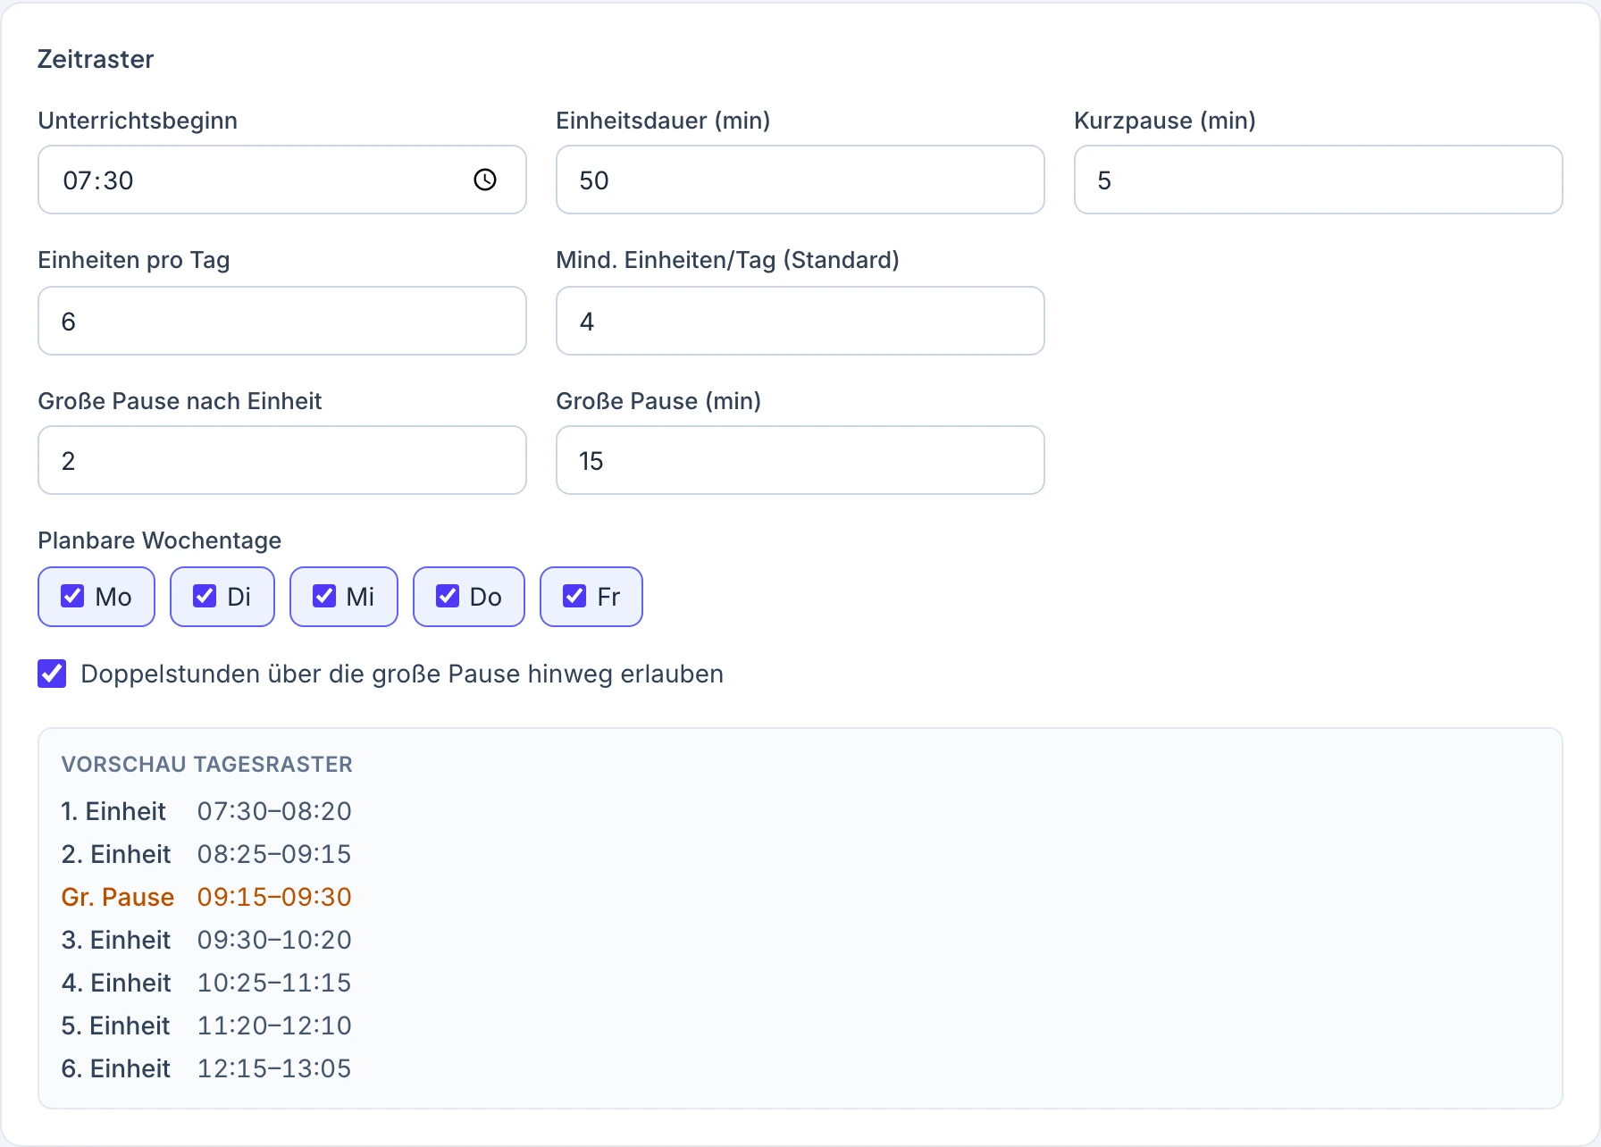Select the 1. Einheit 07:30–08:20 row
This screenshot has width=1601, height=1147.
coord(206,811)
